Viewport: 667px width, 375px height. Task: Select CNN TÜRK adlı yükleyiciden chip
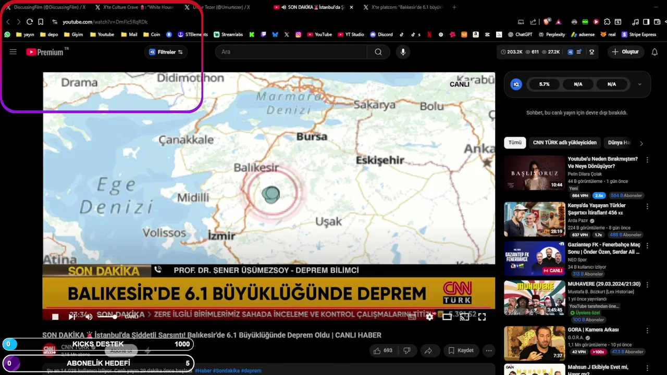click(564, 143)
